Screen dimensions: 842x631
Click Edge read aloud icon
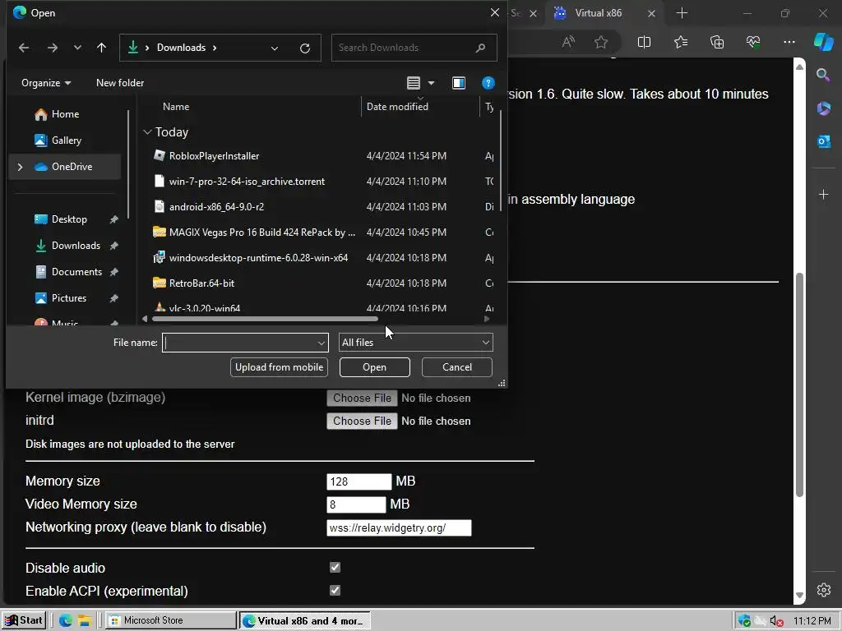(568, 42)
